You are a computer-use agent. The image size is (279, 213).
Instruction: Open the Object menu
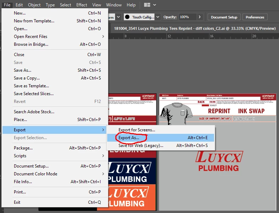[34, 5]
